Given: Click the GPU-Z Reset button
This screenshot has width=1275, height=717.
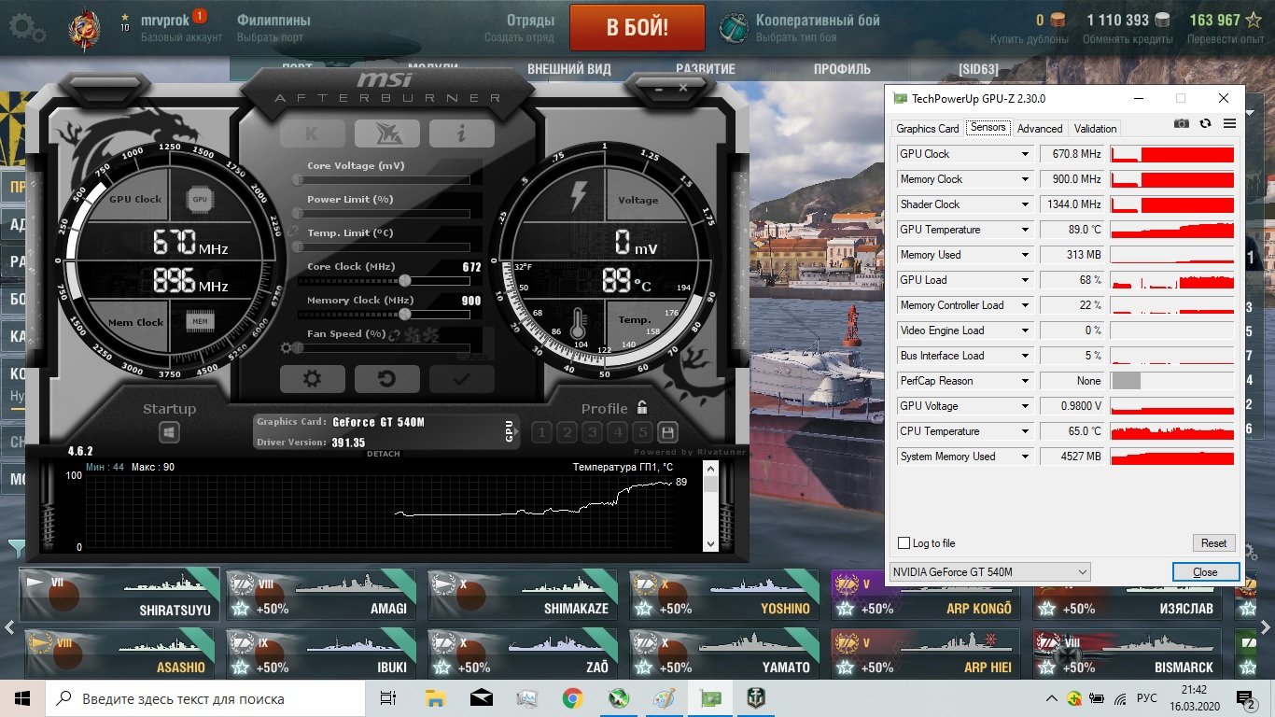Looking at the screenshot, I should pyautogui.click(x=1213, y=543).
